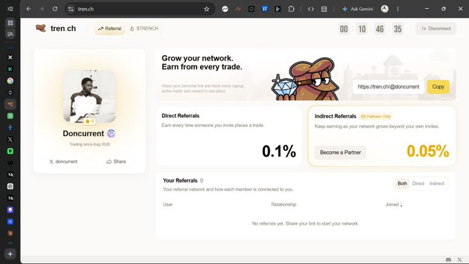Switch to the Google tab in sidebar
This screenshot has height=264, width=469.
(x=10, y=81)
